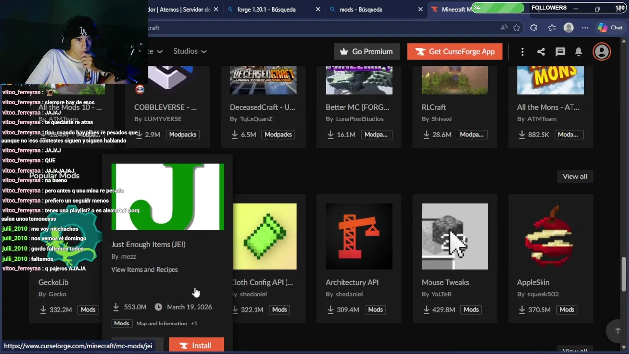
Task: Open author LUMYVERSE under COBBLEVERSE
Action: point(163,119)
